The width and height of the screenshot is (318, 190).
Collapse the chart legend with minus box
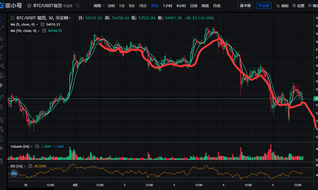(x=12, y=18)
